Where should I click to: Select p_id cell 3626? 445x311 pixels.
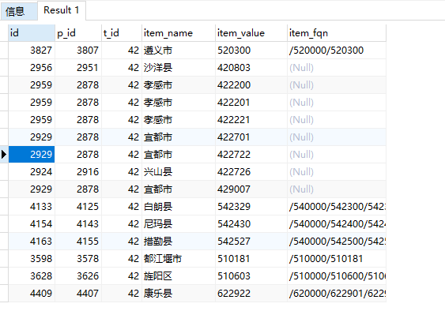(x=78, y=275)
